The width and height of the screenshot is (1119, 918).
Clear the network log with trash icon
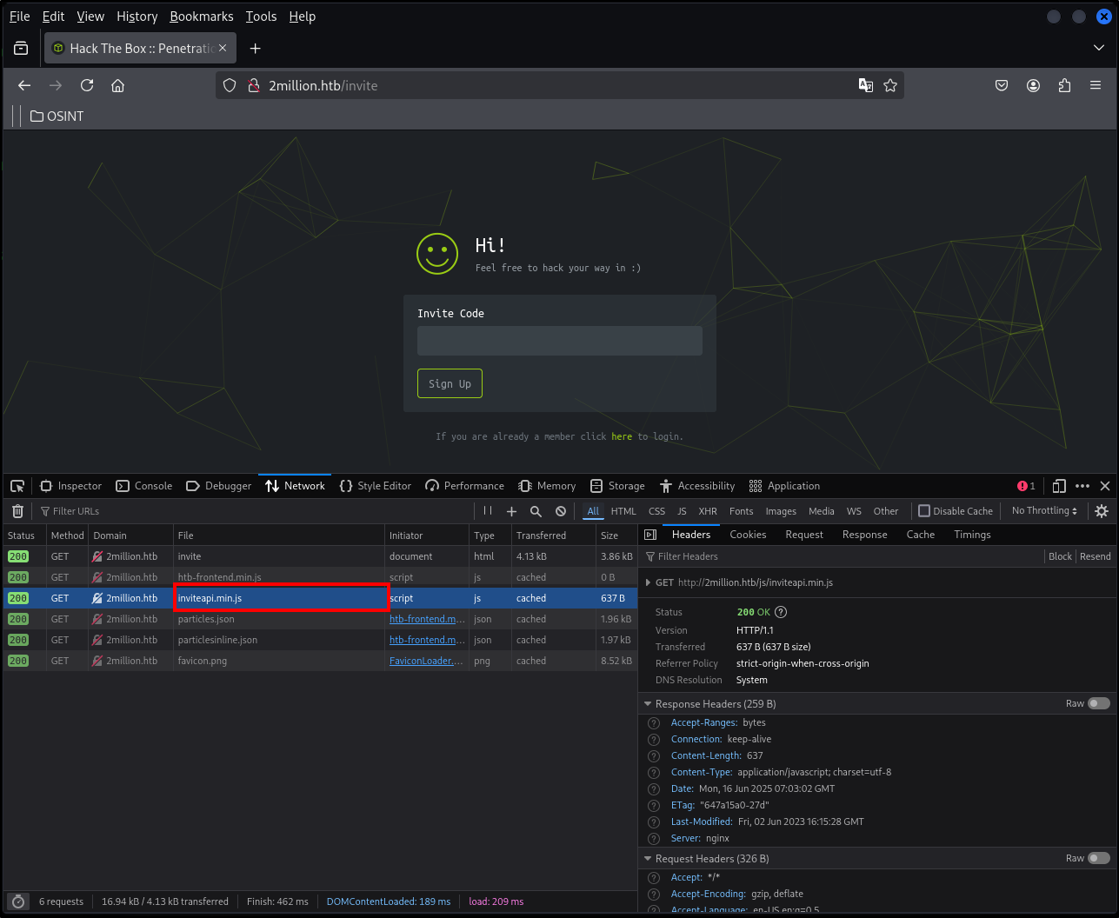point(17,511)
